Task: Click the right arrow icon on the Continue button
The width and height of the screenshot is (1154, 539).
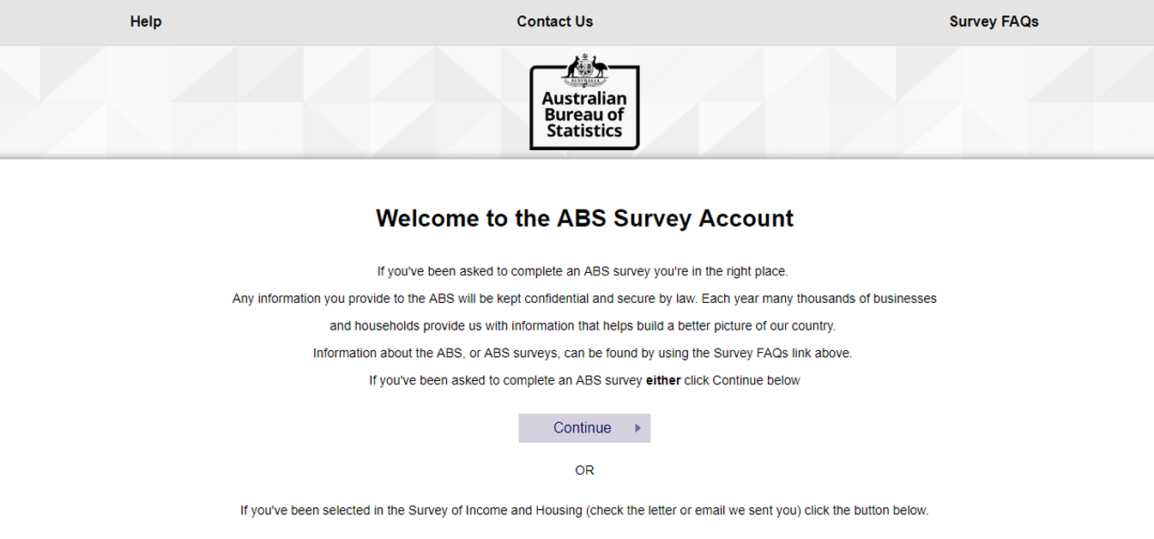Action: click(x=637, y=428)
